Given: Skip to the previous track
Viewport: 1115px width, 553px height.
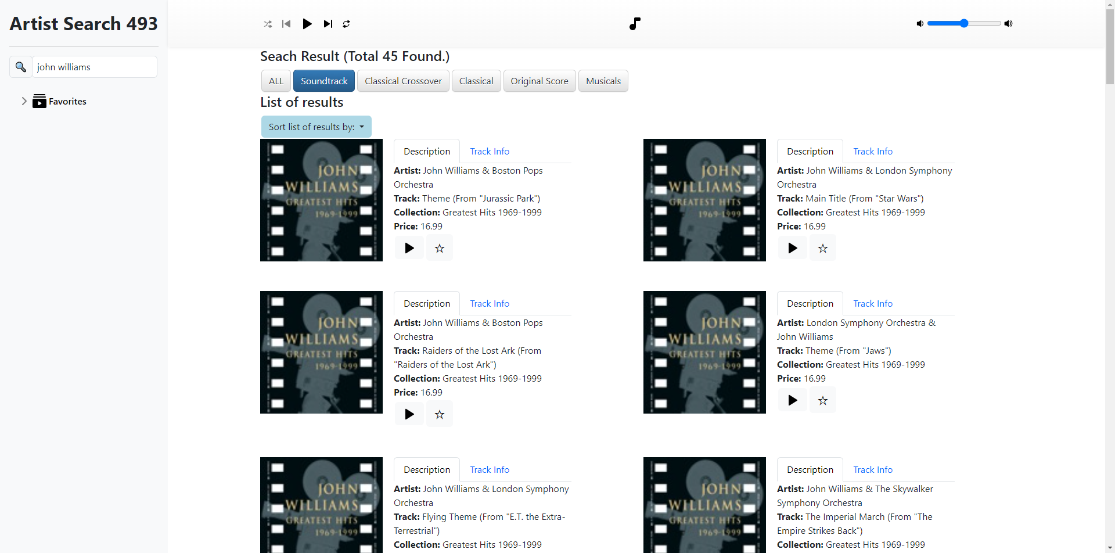Looking at the screenshot, I should (x=286, y=24).
